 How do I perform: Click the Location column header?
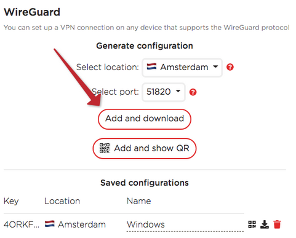click(62, 201)
